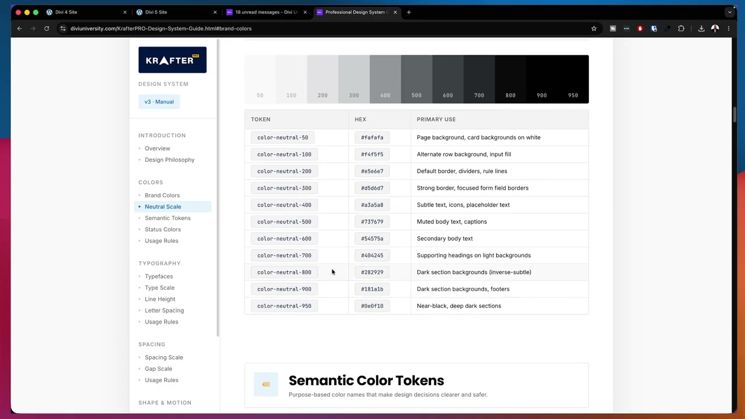The image size is (745, 419).
Task: Click the #fafafa hex value
Action: (x=372, y=137)
